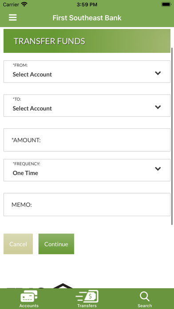
Task: Expand the FROM account chevron
Action: click(158, 73)
